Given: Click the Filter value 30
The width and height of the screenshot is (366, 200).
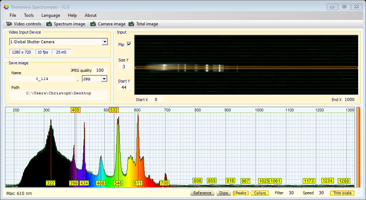Looking at the screenshot, I should tap(291, 193).
